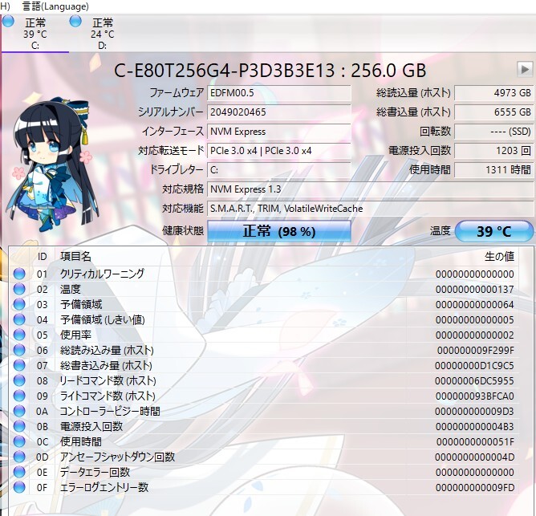Click raw value 000000000009FD
This screenshot has width=536, height=516.
click(x=475, y=487)
